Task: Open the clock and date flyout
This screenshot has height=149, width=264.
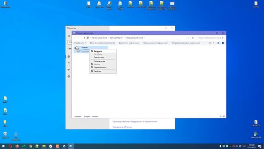Action: pyautogui.click(x=252, y=146)
